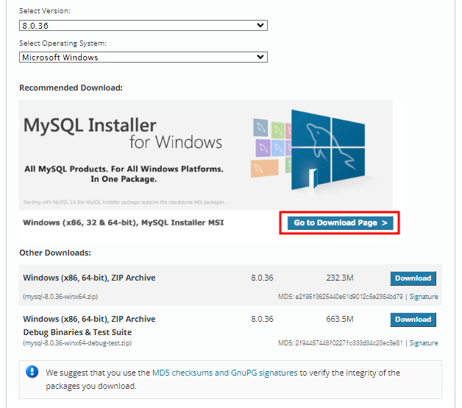
Task: Click the 663.5M file size value
Action: (339, 319)
